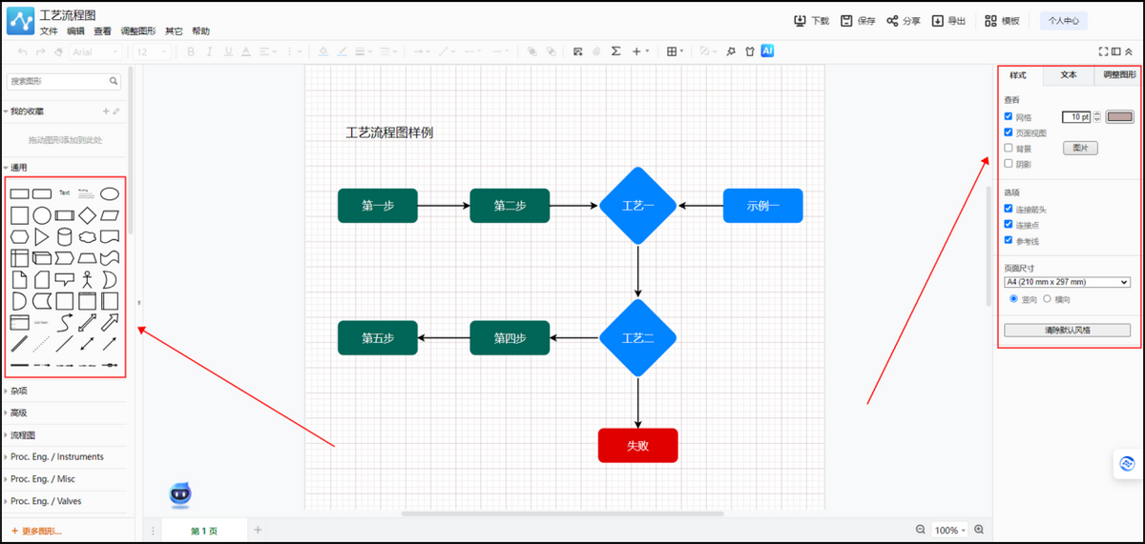
Task: Pick the hexagon shape from the palette
Action: point(19,236)
